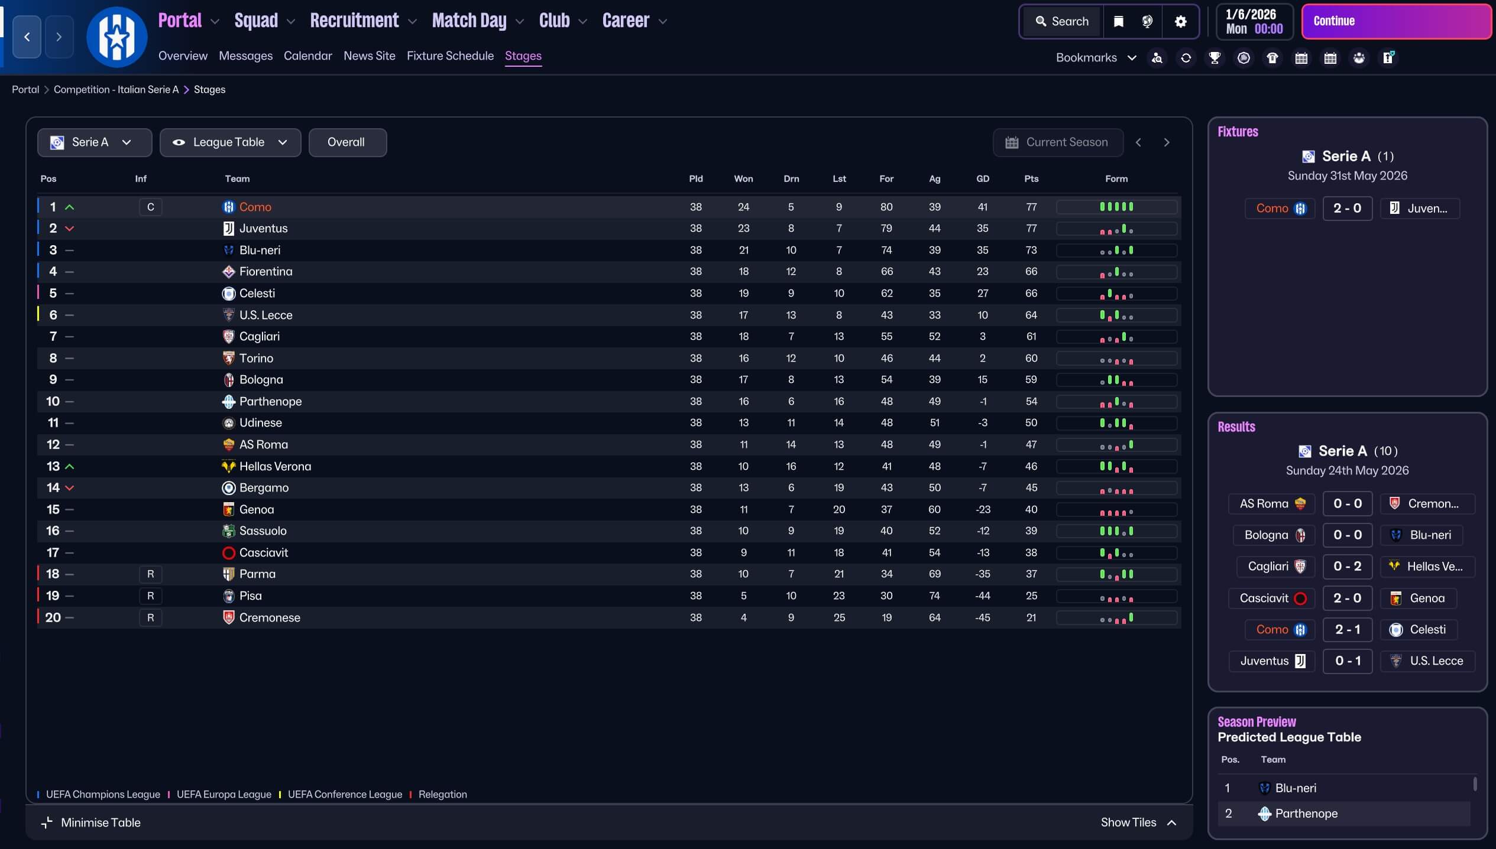Open the group of people bookmark icon
This screenshot has width=1496, height=849.
[1359, 58]
